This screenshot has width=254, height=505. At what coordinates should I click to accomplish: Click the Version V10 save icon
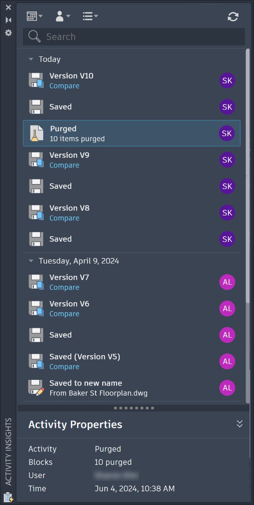tap(36, 81)
